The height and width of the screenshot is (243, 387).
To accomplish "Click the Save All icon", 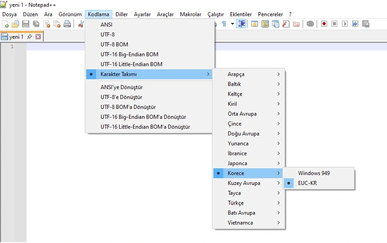I will 36,24.
